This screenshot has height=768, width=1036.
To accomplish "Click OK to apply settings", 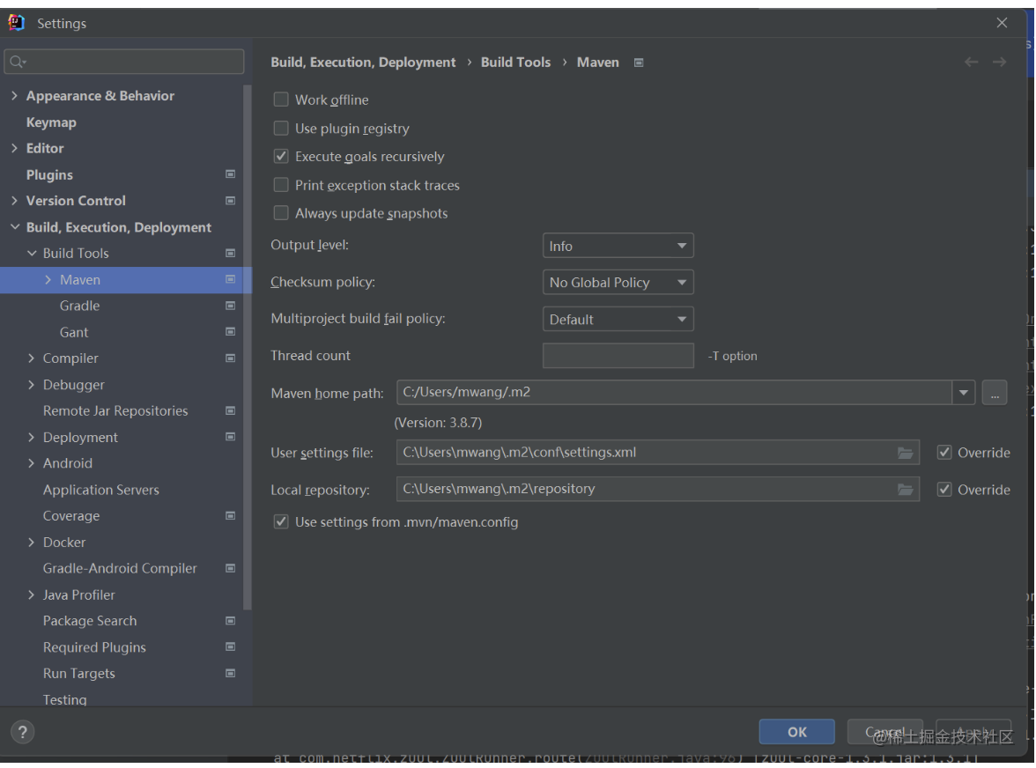I will [x=796, y=732].
